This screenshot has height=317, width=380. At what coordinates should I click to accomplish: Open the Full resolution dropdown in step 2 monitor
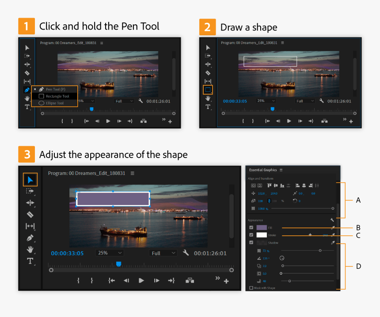[x=305, y=101]
